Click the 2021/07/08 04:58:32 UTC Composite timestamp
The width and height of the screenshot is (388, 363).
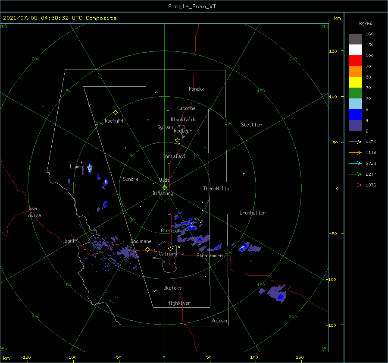(59, 18)
